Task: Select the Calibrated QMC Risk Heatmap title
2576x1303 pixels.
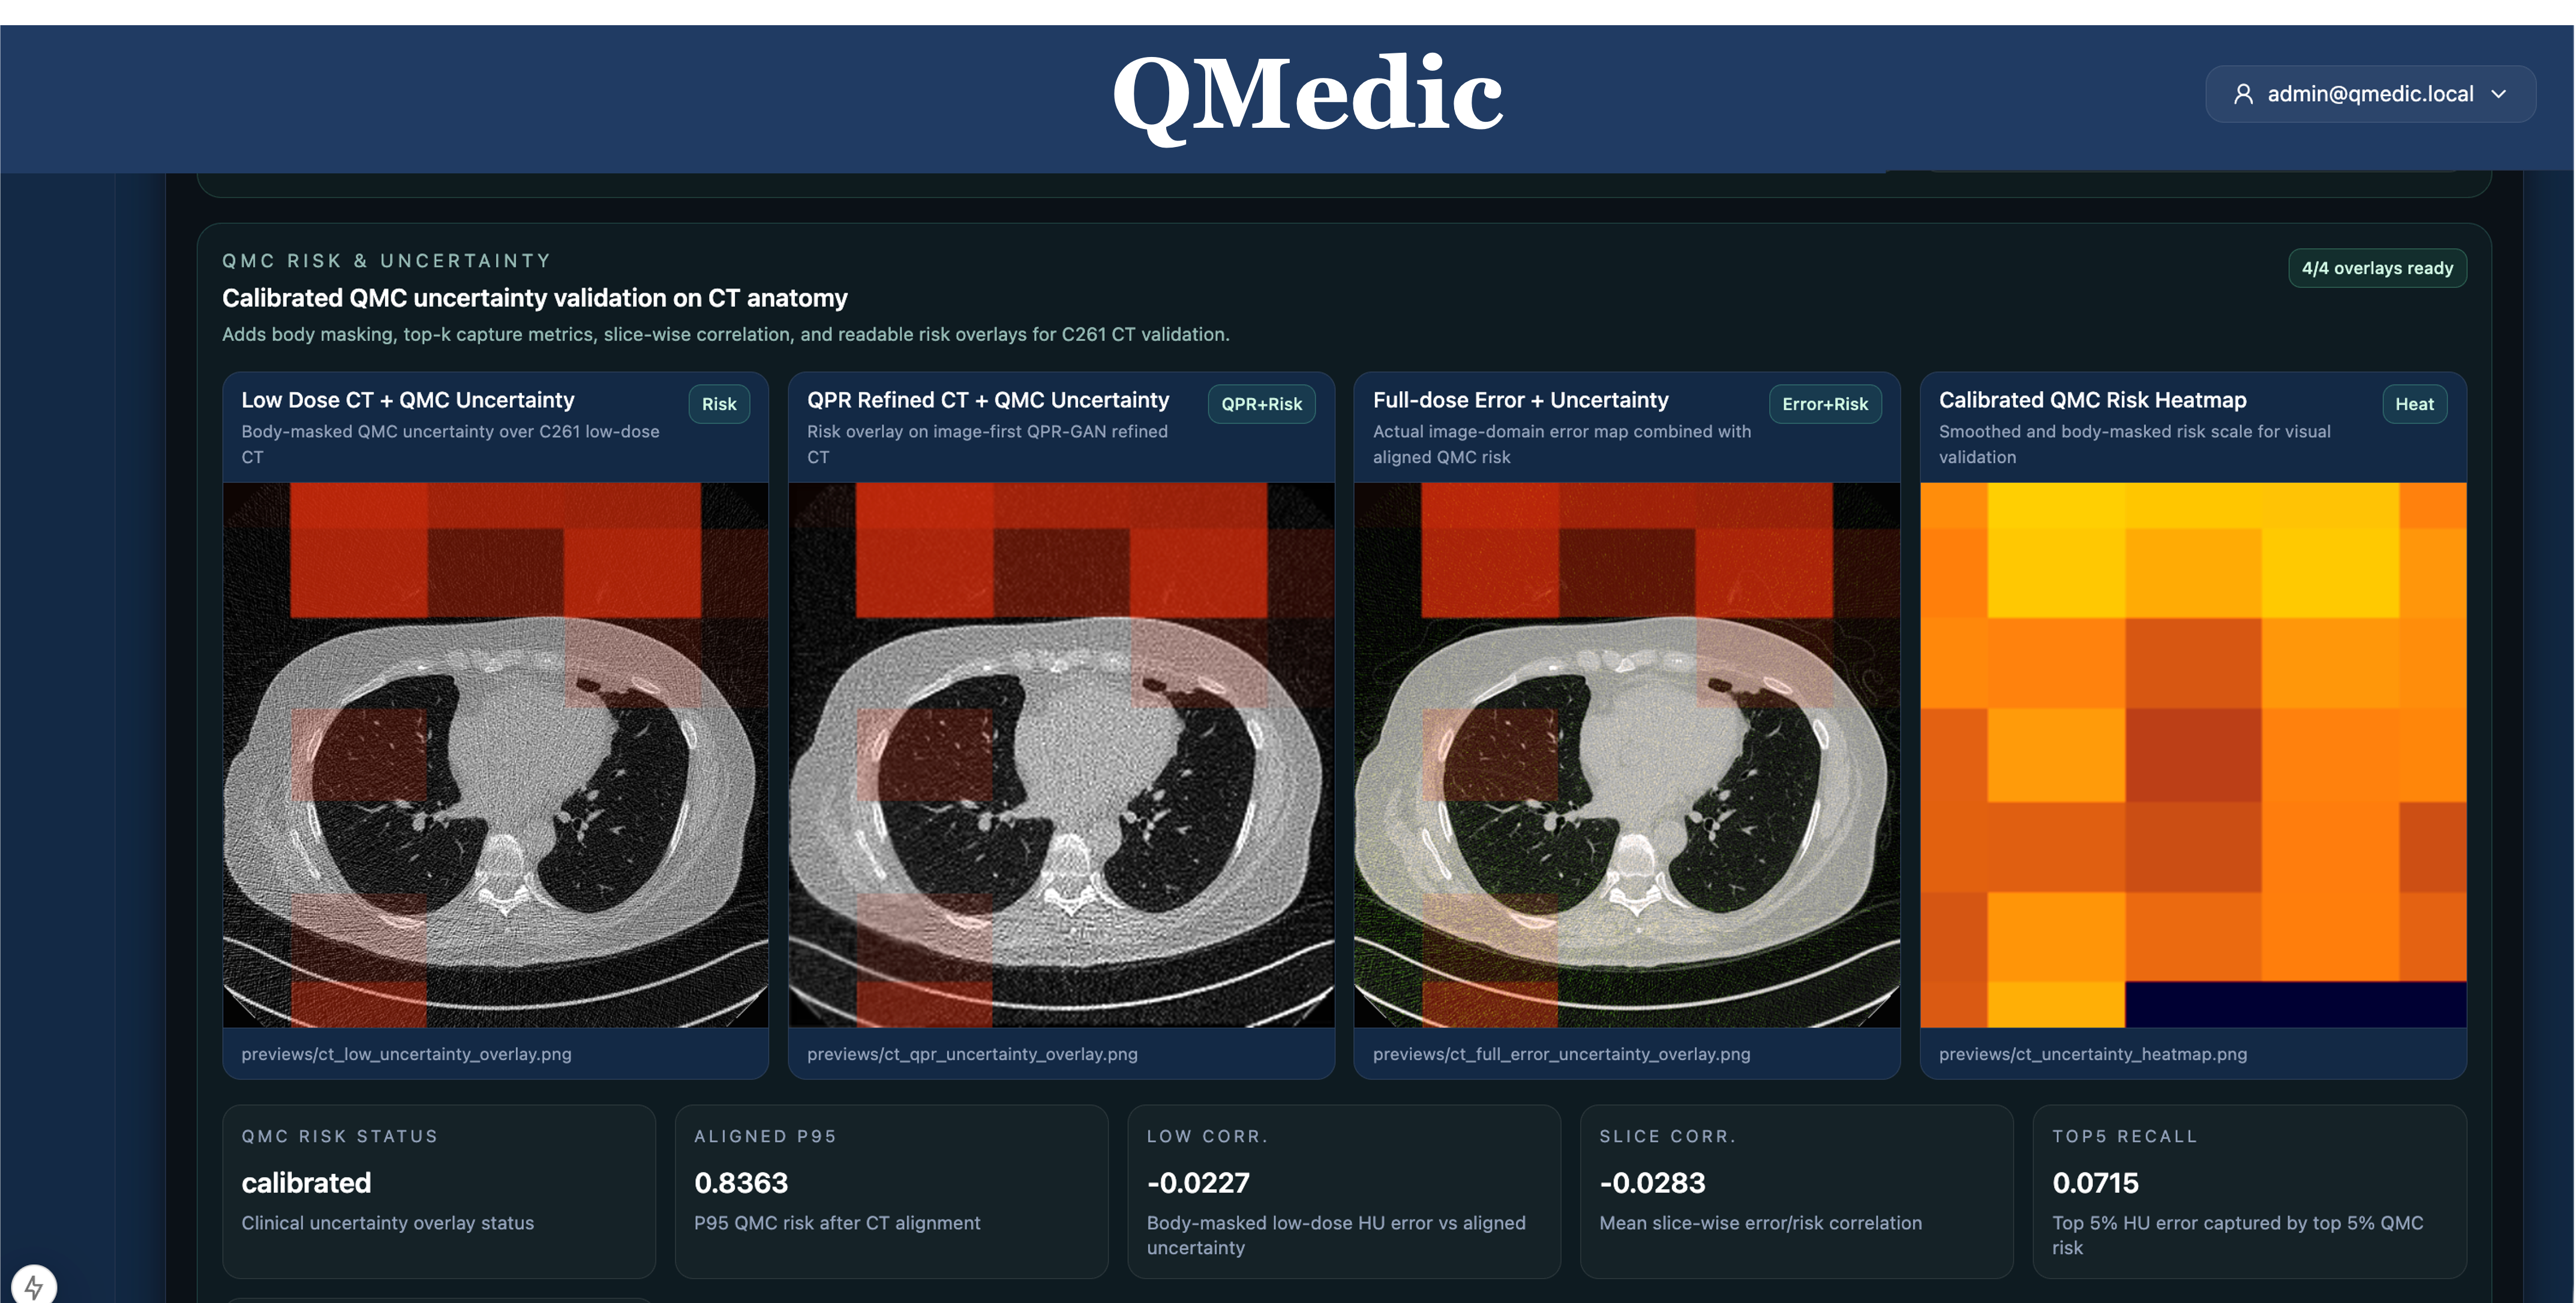Action: coord(2092,400)
